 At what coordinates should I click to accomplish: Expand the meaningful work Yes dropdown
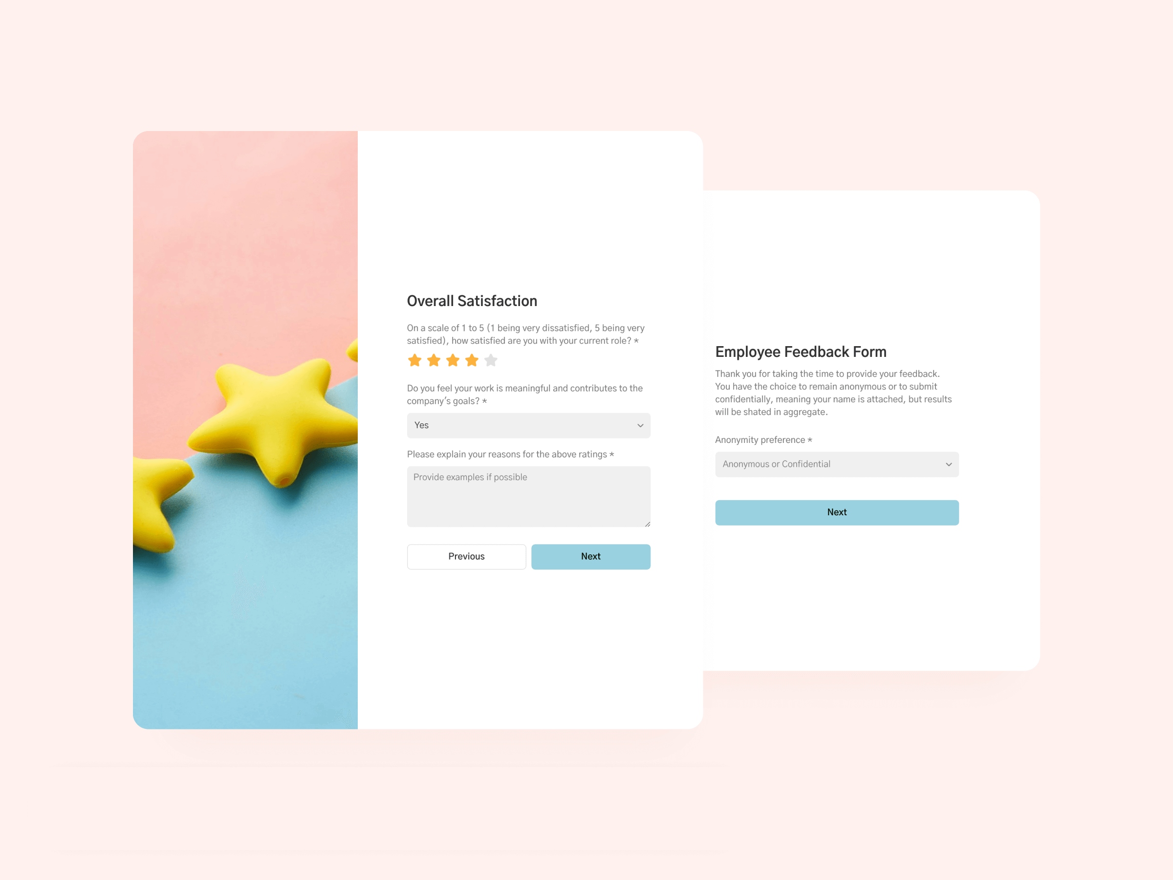[x=528, y=425]
